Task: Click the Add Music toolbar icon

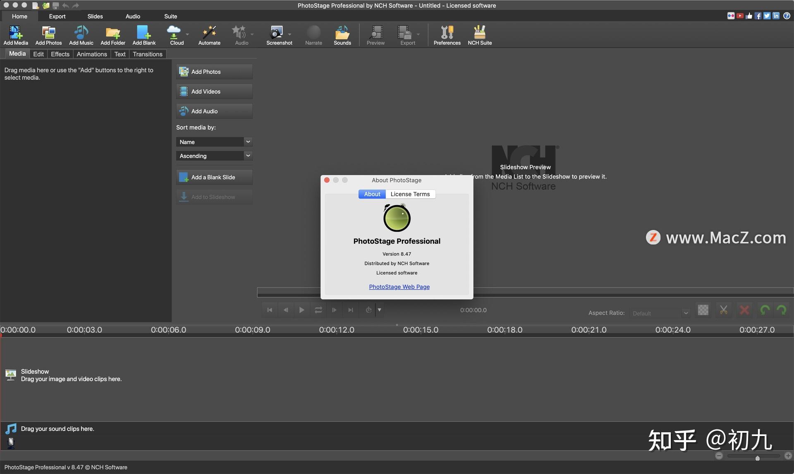Action: pos(81,35)
